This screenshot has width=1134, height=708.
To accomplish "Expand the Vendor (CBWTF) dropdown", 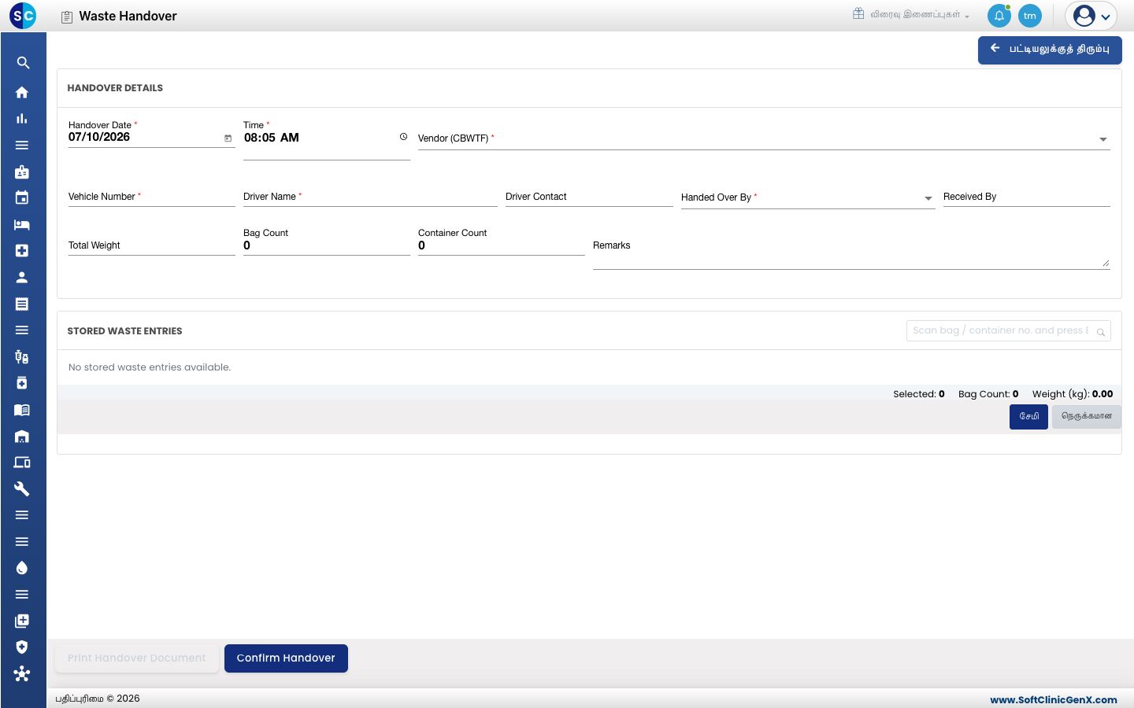I will pos(1103,139).
